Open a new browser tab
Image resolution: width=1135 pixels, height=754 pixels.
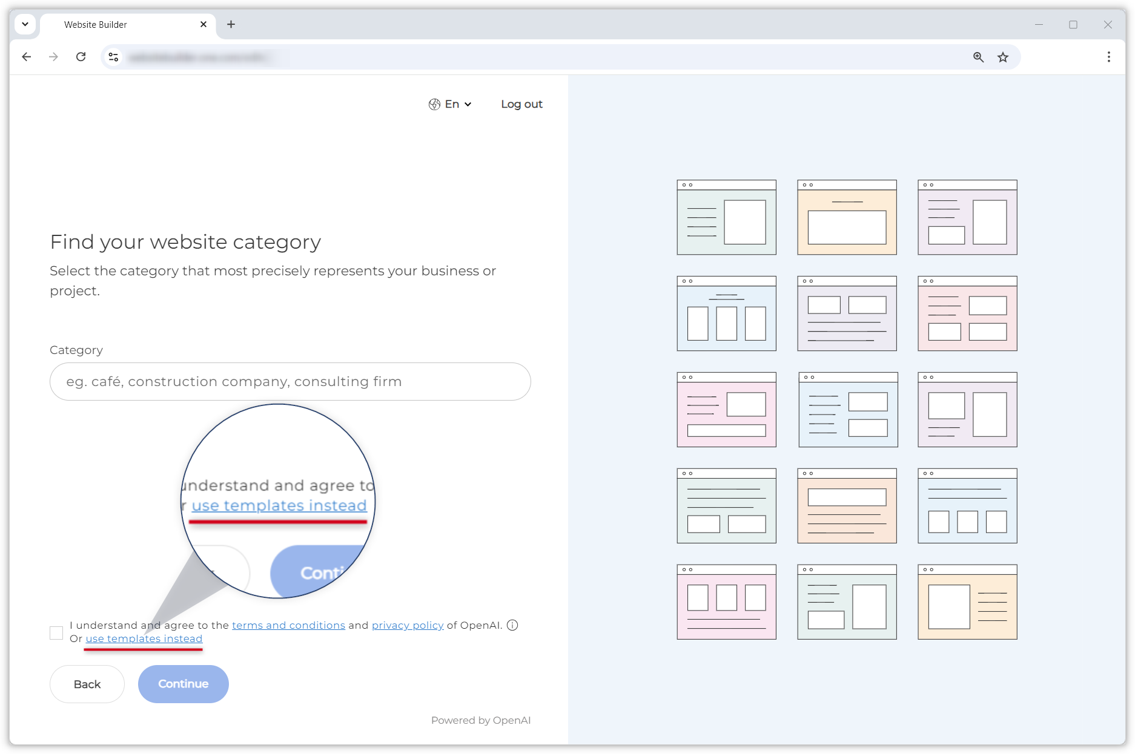[x=231, y=24]
